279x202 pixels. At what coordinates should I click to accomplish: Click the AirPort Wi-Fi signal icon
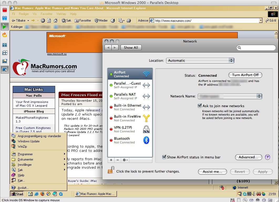(x=146, y=74)
